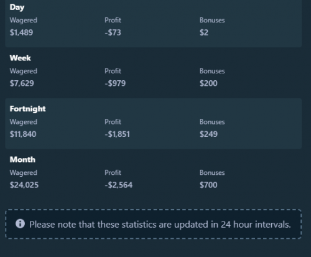The height and width of the screenshot is (257, 311).
Task: Select the Month heading
Action: coord(22,159)
